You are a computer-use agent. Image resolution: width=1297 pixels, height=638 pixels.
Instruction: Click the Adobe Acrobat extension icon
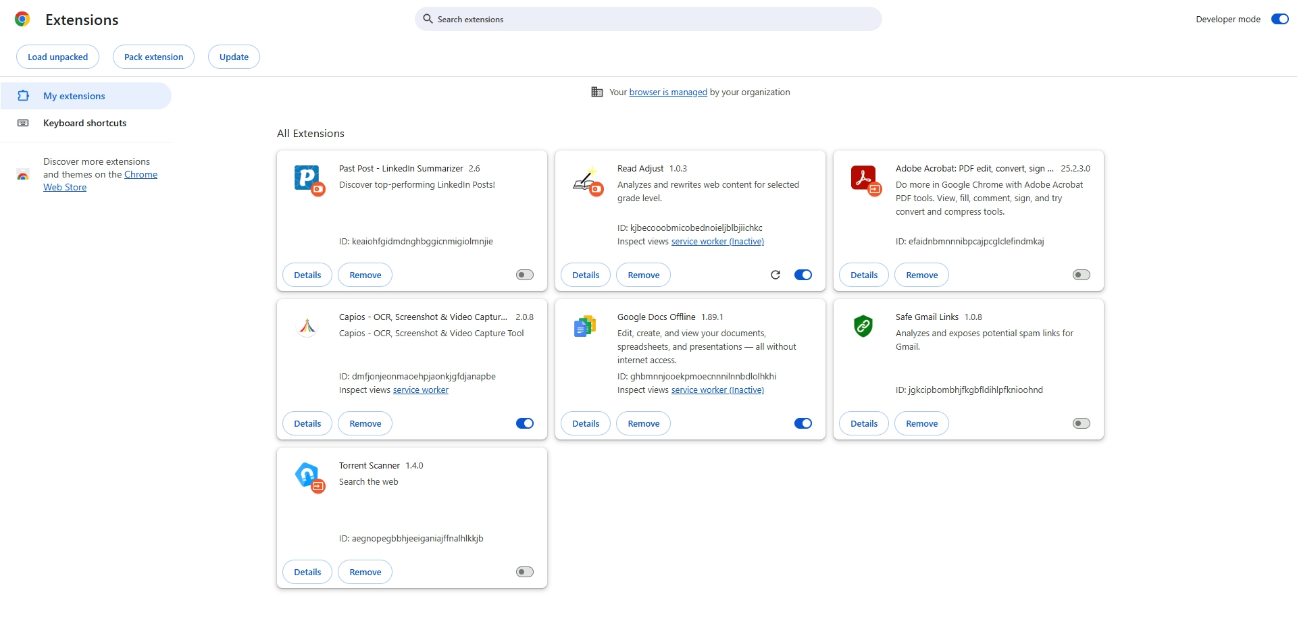(866, 180)
